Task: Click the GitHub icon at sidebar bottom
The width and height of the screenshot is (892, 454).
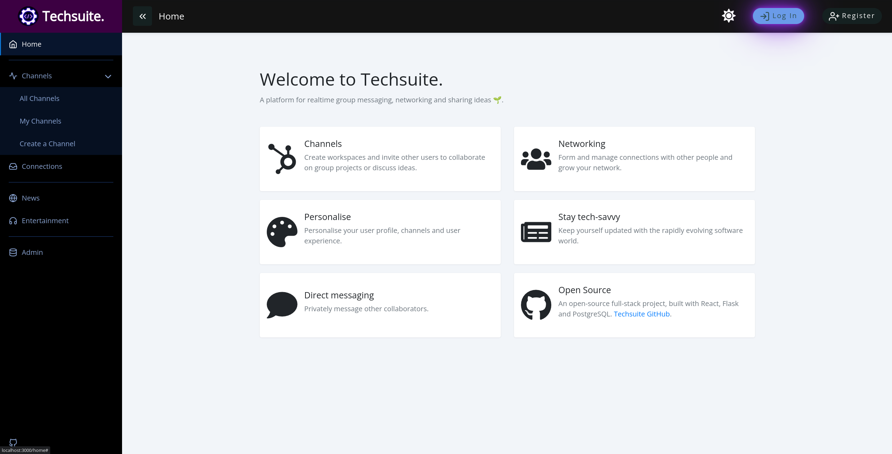Action: [x=13, y=442]
